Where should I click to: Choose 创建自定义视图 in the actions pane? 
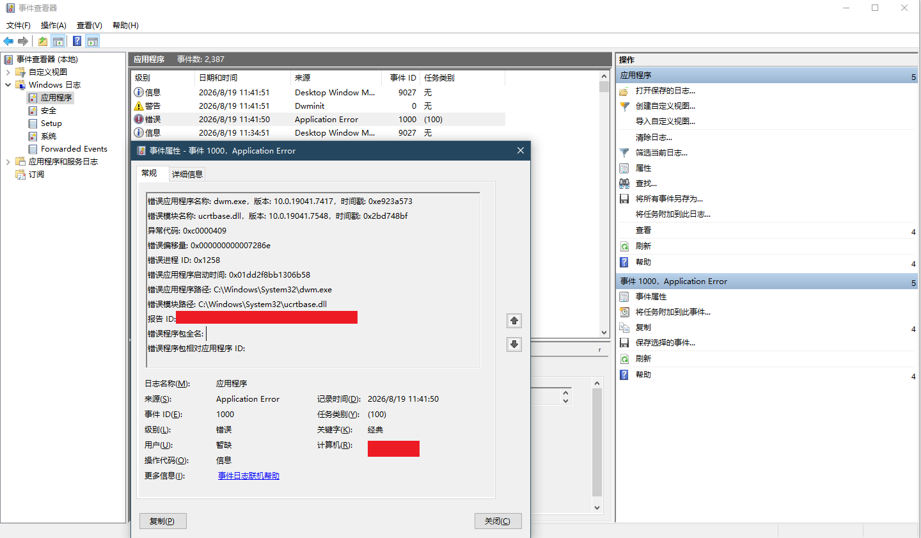(x=665, y=106)
